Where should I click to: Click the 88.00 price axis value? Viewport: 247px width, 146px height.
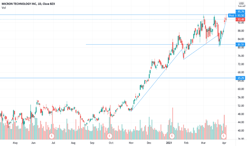click(241, 31)
